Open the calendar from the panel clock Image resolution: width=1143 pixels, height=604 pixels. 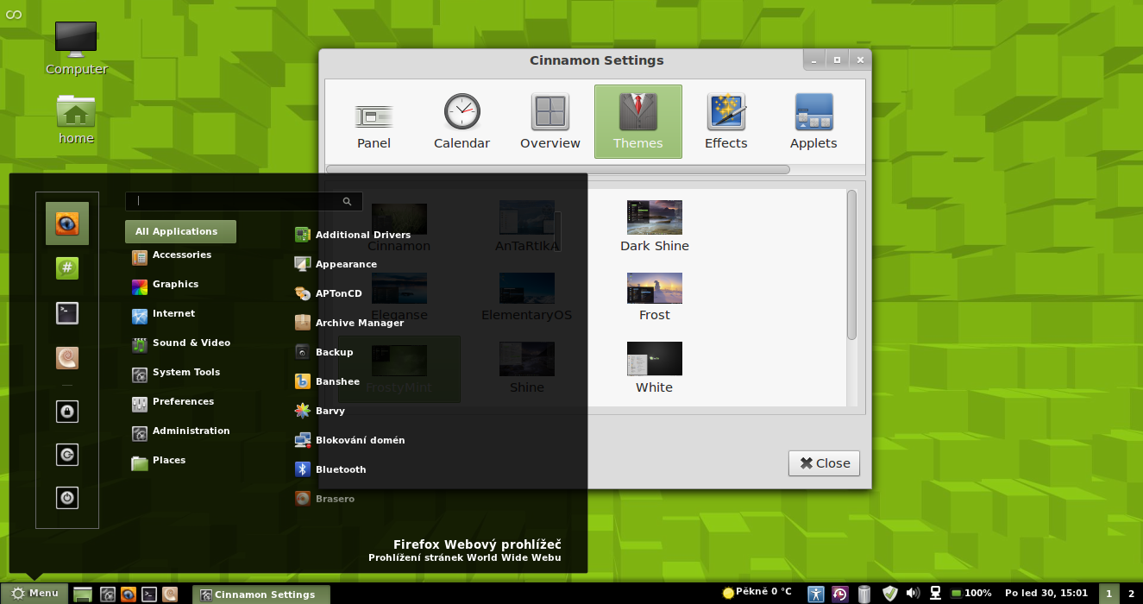(1046, 594)
